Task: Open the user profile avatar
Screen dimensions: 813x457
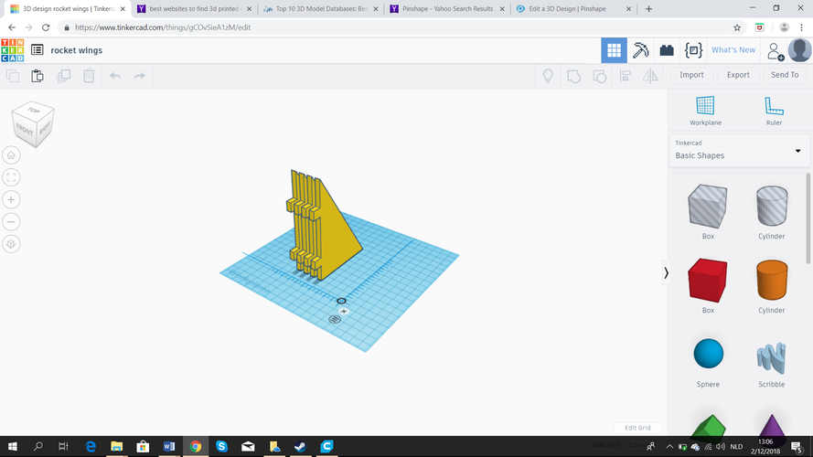Action: [x=799, y=50]
